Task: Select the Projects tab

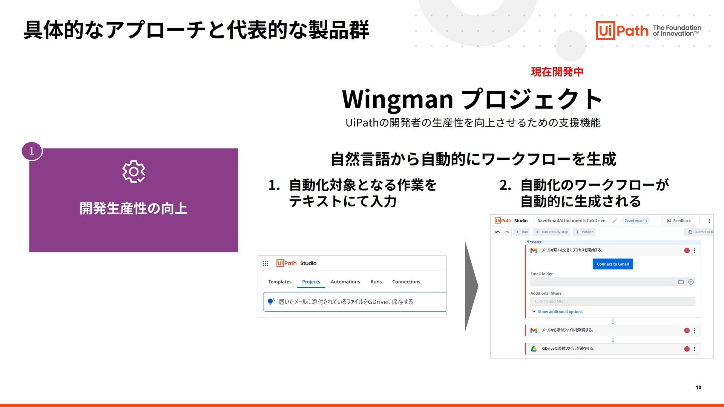Action: pyautogui.click(x=311, y=282)
